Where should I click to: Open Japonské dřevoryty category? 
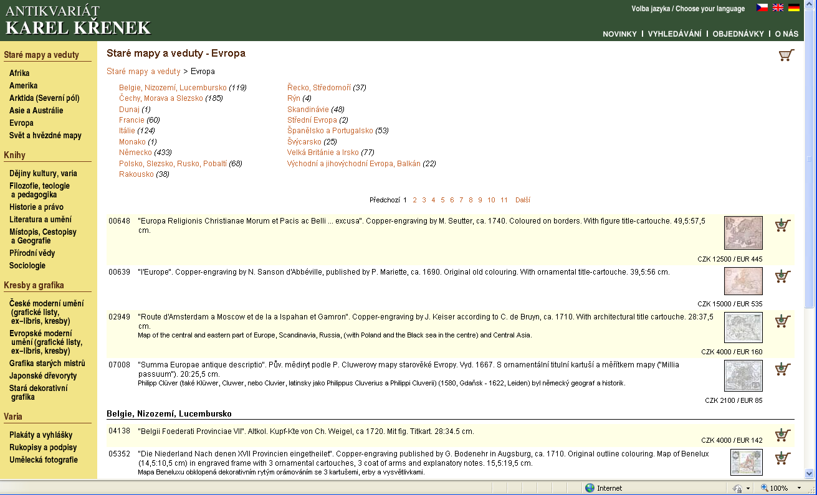42,376
